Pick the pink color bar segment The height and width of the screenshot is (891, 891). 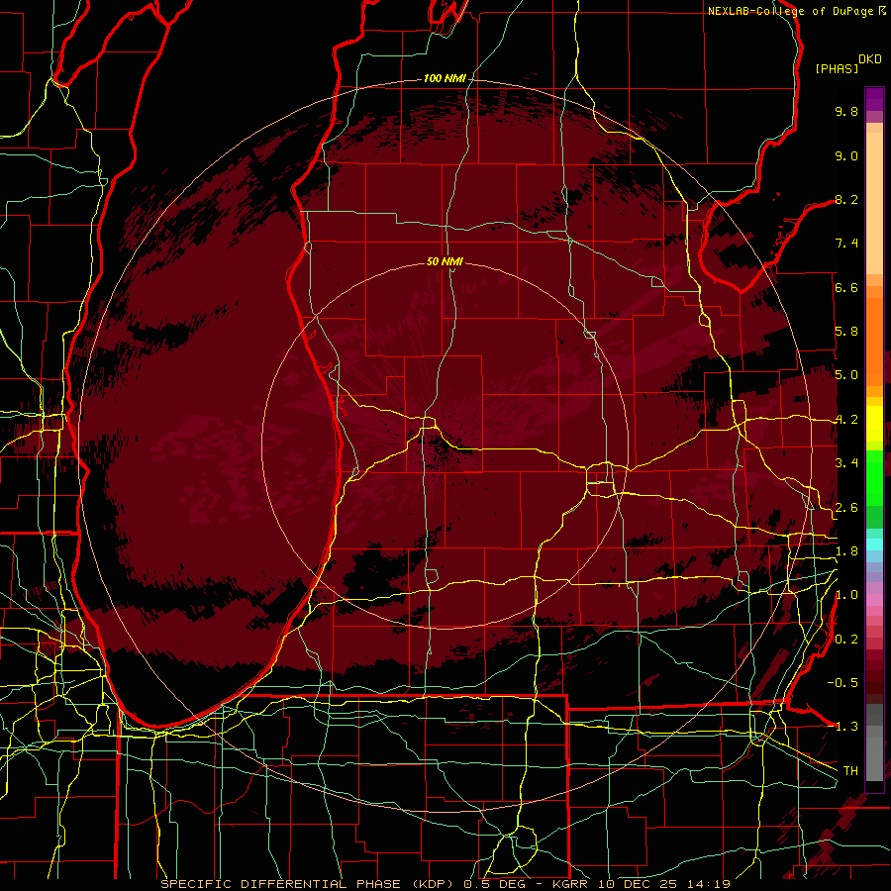874,600
